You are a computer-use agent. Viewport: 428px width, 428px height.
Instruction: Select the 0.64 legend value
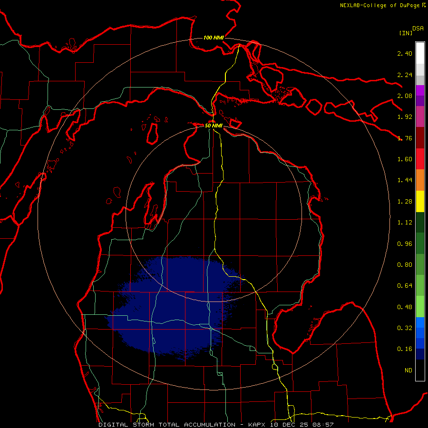[x=405, y=286]
